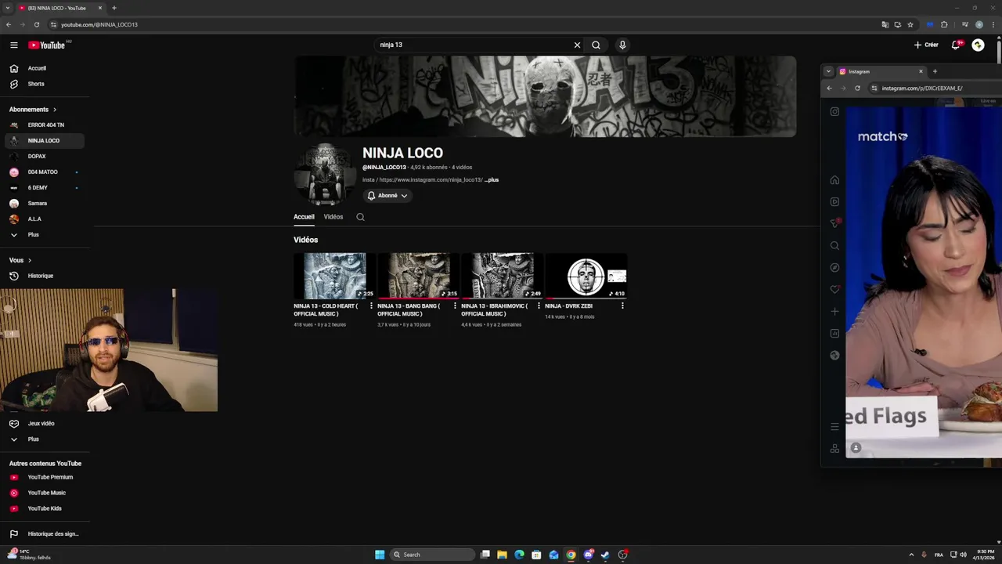
Task: Select the Accueil channel tab
Action: (304, 217)
